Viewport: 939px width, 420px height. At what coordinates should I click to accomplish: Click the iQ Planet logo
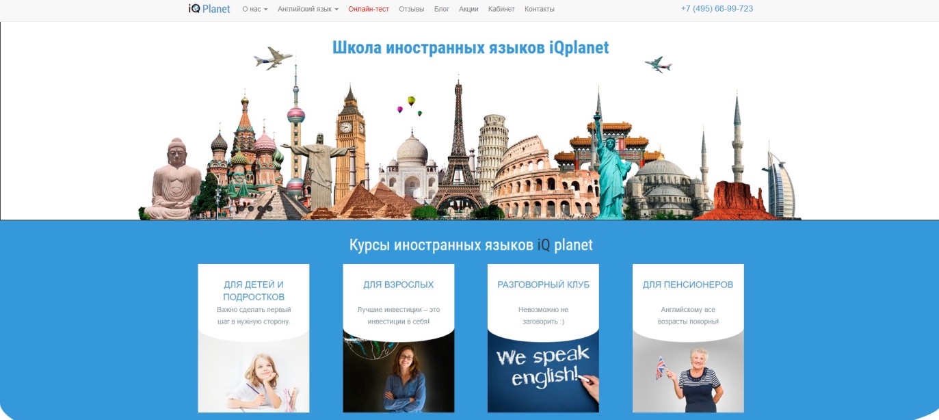coord(209,9)
